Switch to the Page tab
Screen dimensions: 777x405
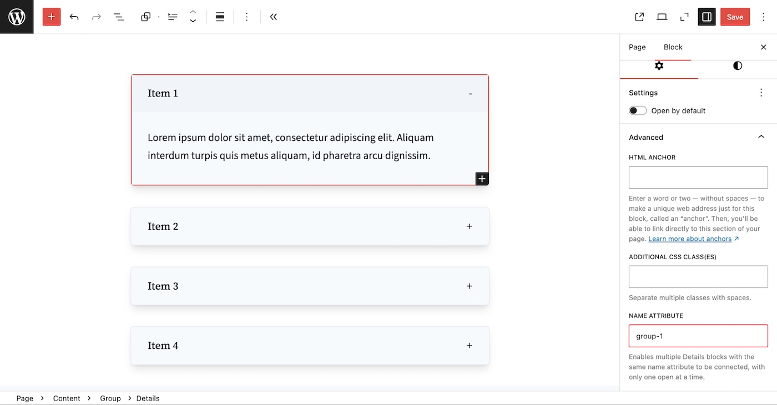pyautogui.click(x=637, y=47)
